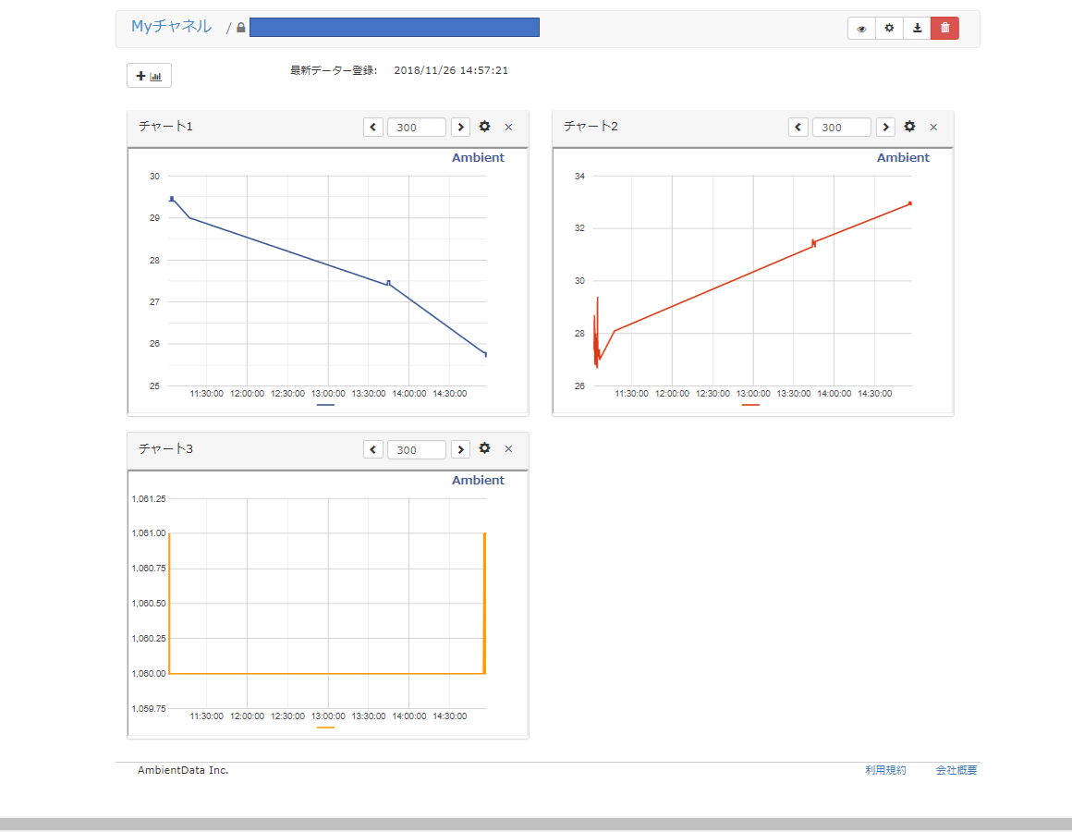Click Ambient logo in チャート3
Screen dimensions: 1072x832
tap(478, 480)
